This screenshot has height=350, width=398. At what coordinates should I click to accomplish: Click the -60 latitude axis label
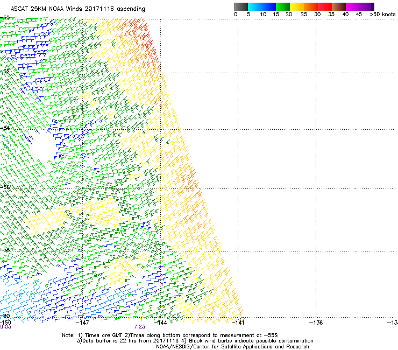click(x=5, y=316)
